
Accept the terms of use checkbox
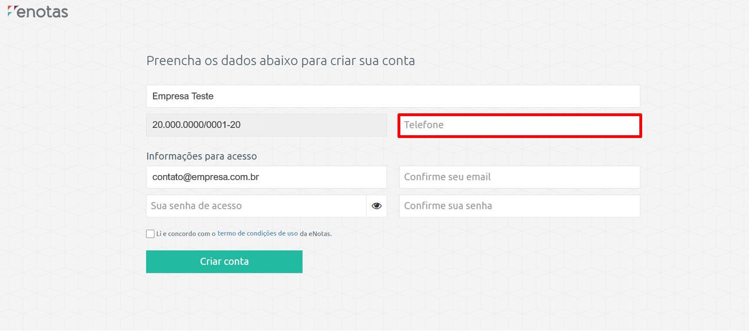click(x=150, y=234)
